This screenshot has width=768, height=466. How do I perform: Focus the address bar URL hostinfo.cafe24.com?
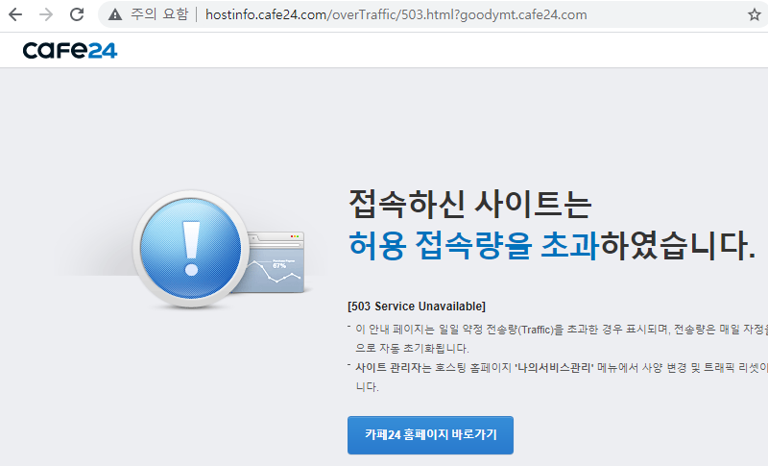coord(396,14)
